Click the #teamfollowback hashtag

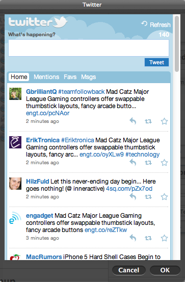pyautogui.click(x=82, y=92)
